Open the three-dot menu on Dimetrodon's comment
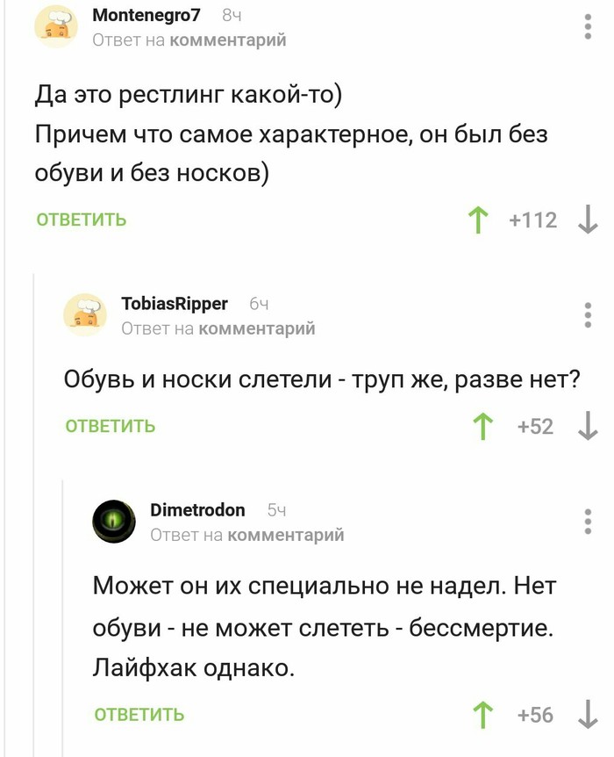Screen dimensions: 614x757 pos(586,521)
